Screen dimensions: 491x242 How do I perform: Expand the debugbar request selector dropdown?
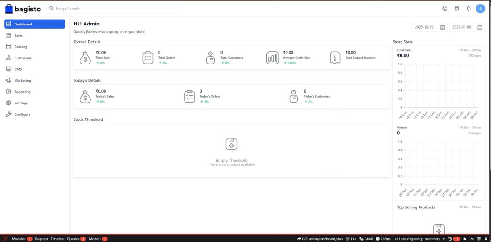pos(443,239)
